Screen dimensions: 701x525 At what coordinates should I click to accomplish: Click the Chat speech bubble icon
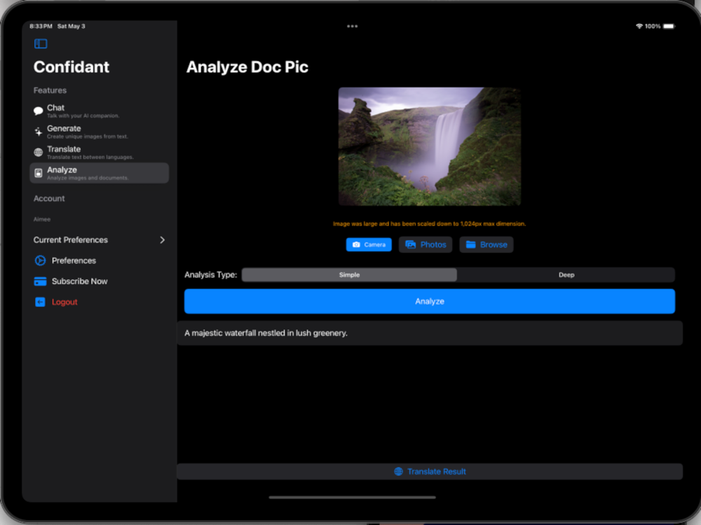click(39, 111)
